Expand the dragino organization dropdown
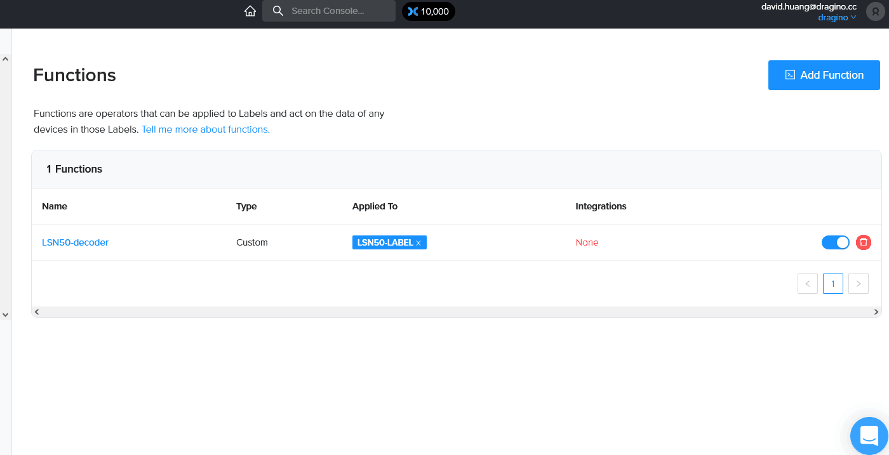The height and width of the screenshot is (455, 889). click(x=837, y=18)
